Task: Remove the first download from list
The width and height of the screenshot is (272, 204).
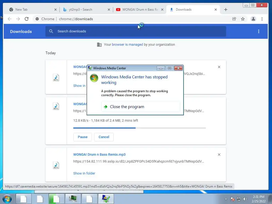Action: pos(219,67)
